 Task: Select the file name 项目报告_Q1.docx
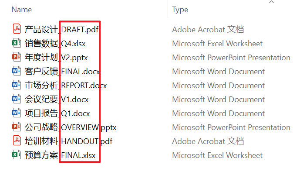tap(57, 113)
